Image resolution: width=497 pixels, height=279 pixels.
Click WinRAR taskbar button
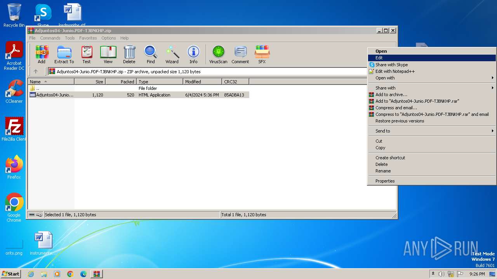[x=97, y=274]
